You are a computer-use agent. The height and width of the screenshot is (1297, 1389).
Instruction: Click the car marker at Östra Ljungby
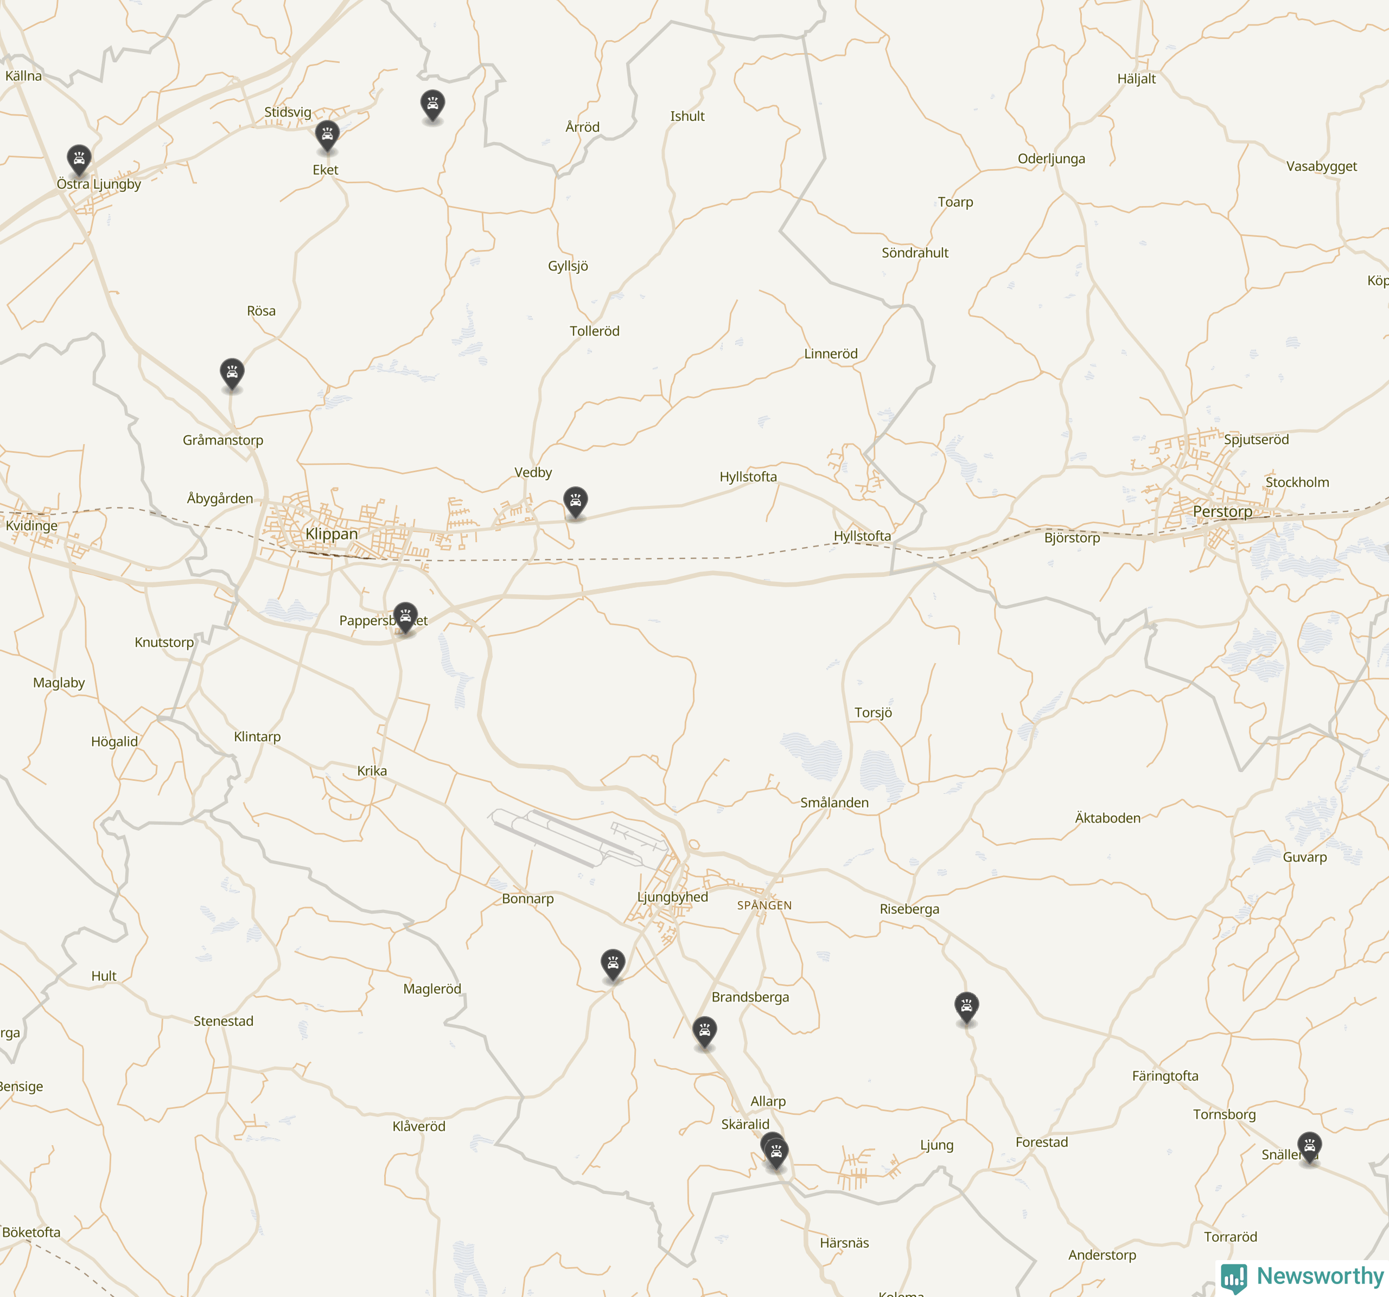coord(79,159)
